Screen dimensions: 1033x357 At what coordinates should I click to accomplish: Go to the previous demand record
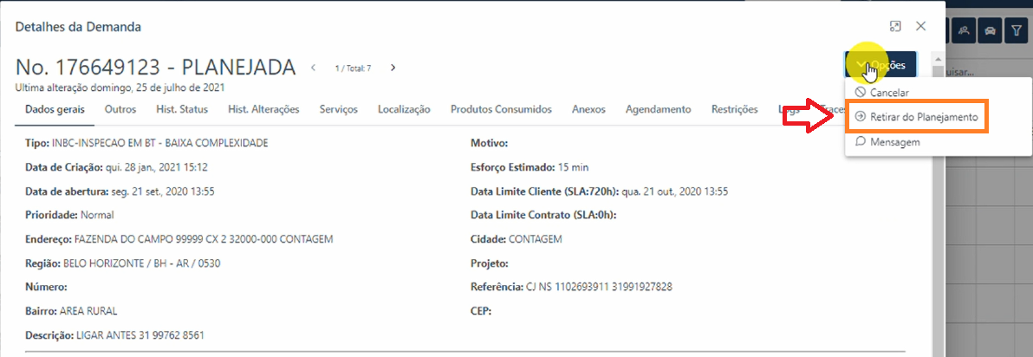click(314, 68)
